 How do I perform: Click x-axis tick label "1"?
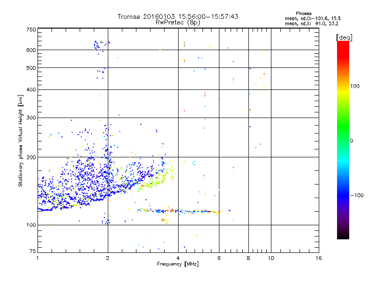(x=37, y=258)
